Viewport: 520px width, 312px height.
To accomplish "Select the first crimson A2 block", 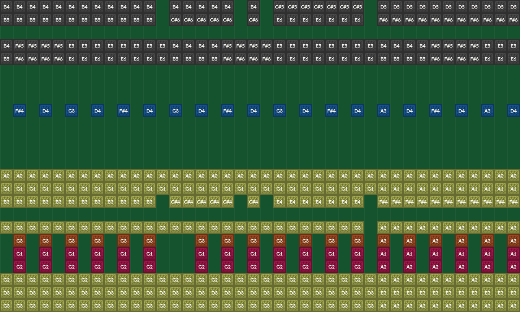I will [383, 267].
